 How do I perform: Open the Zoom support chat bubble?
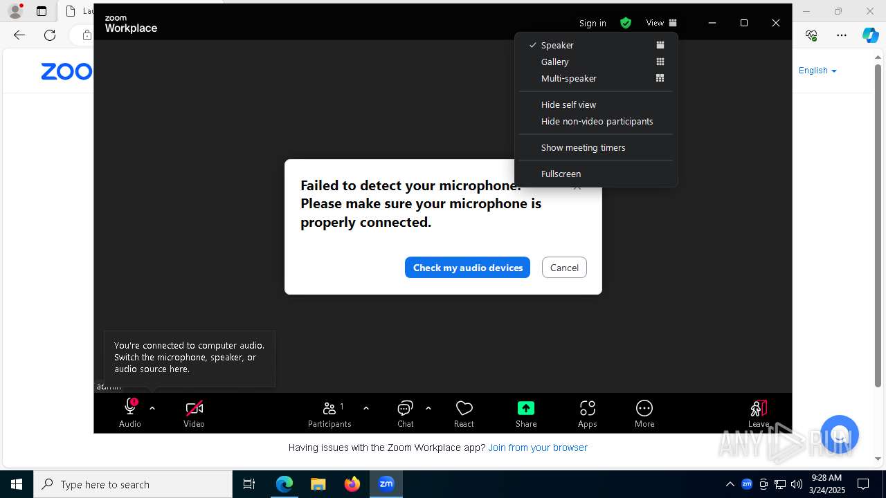(x=840, y=434)
